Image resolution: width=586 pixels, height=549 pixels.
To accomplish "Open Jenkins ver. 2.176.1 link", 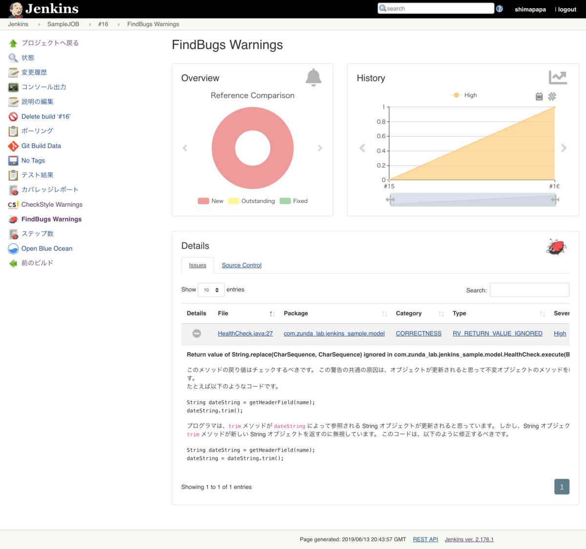I will pos(469,539).
